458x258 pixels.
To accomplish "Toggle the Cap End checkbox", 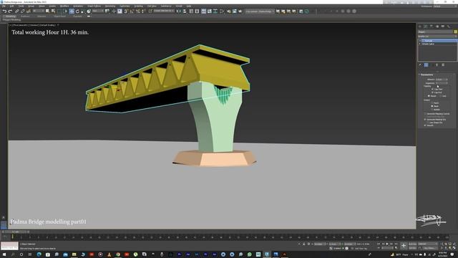I will click(x=432, y=92).
